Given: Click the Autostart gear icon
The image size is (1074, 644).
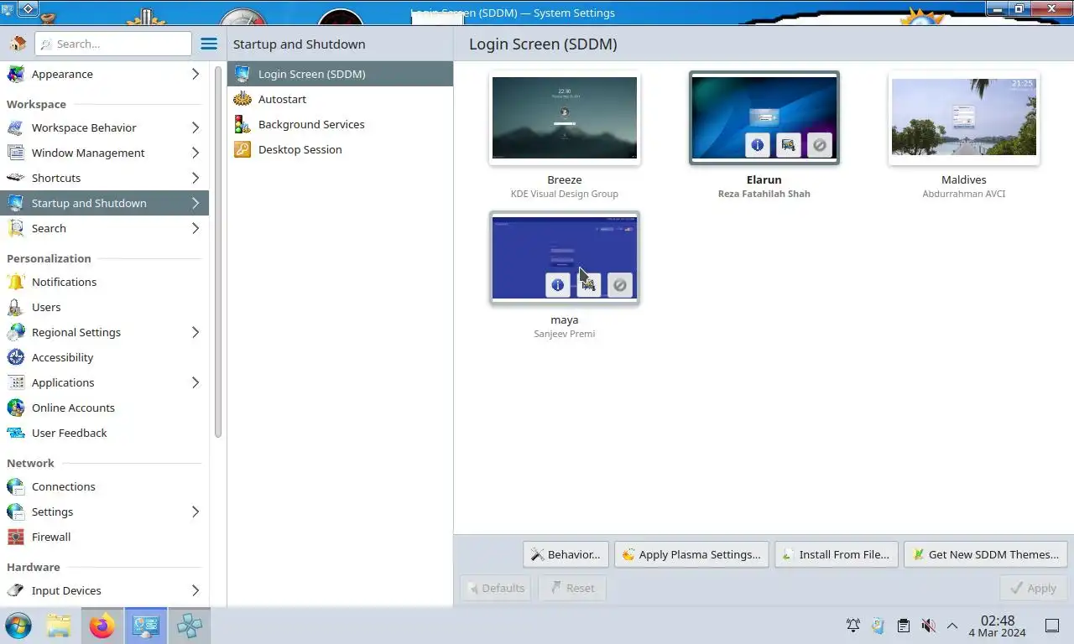Looking at the screenshot, I should [x=242, y=99].
